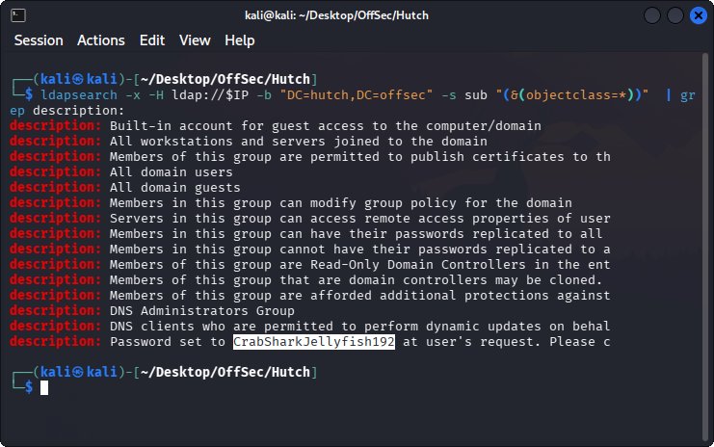
Task: Open the Edit menu
Action: coord(152,40)
